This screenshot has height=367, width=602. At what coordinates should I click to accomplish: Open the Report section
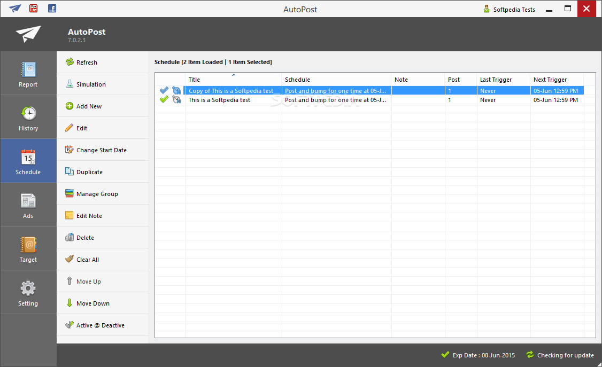coord(28,73)
